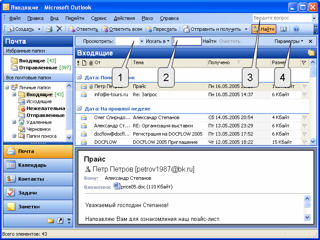Open the Контакты navigation pane
The image size is (320, 240).
(x=38, y=179)
